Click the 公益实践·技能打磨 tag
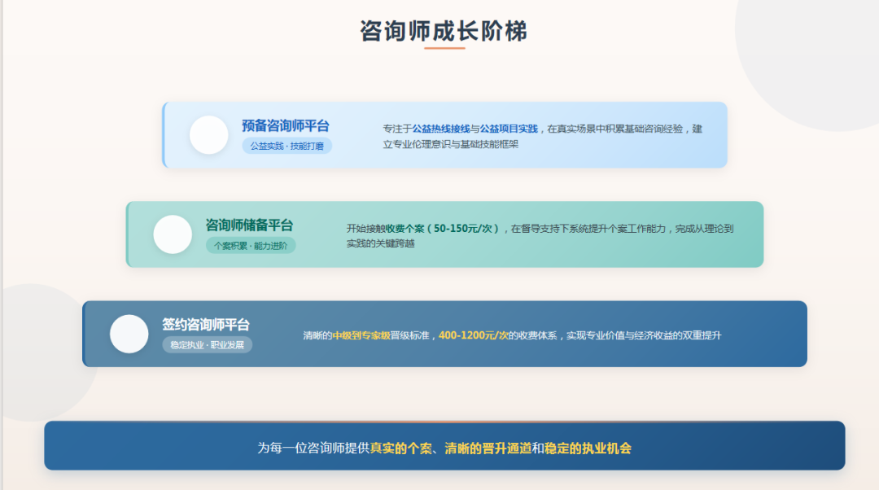879x490 pixels. click(x=287, y=146)
